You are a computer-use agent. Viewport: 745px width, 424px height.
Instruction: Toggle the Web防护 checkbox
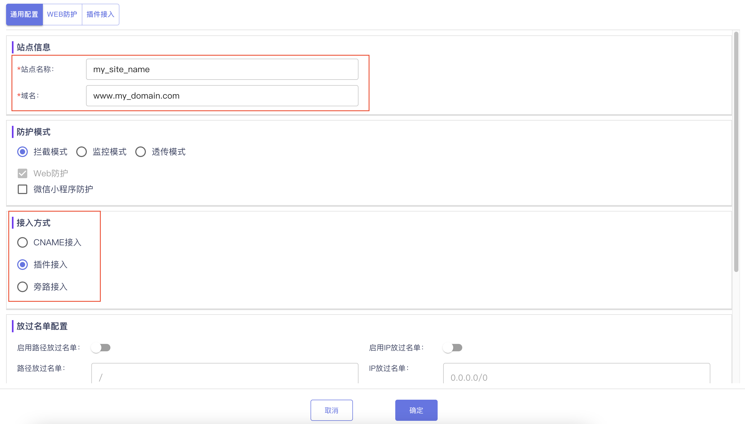pyautogui.click(x=23, y=173)
